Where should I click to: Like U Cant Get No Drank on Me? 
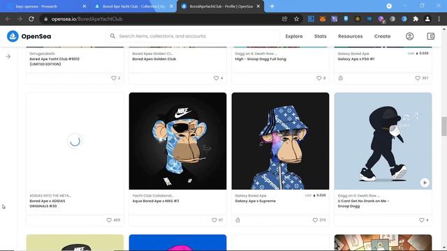422,220
